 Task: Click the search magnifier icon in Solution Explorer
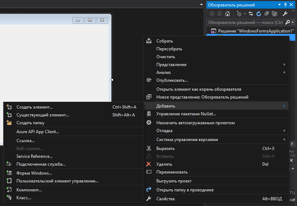tap(288, 22)
